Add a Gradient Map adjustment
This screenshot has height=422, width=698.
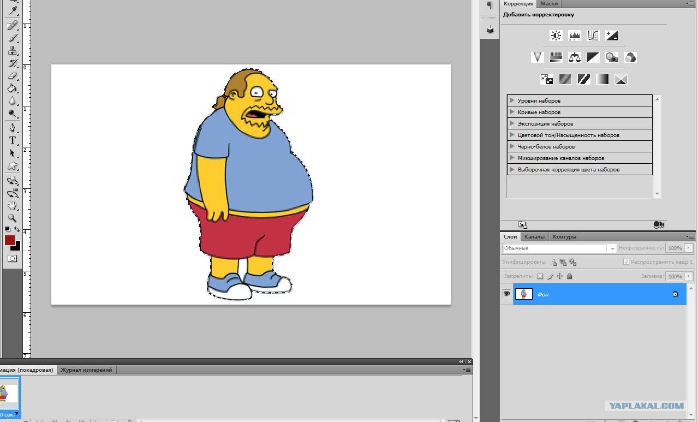coord(602,79)
